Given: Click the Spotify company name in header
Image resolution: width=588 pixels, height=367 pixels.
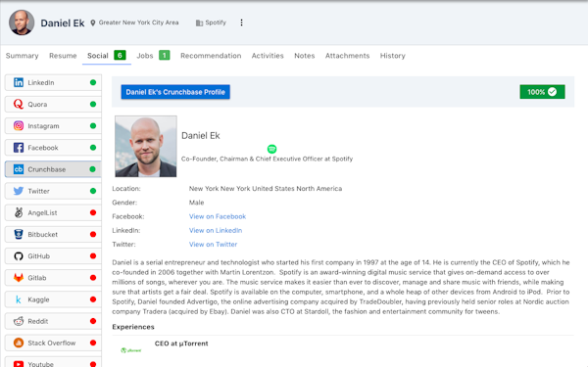Looking at the screenshot, I should point(216,23).
